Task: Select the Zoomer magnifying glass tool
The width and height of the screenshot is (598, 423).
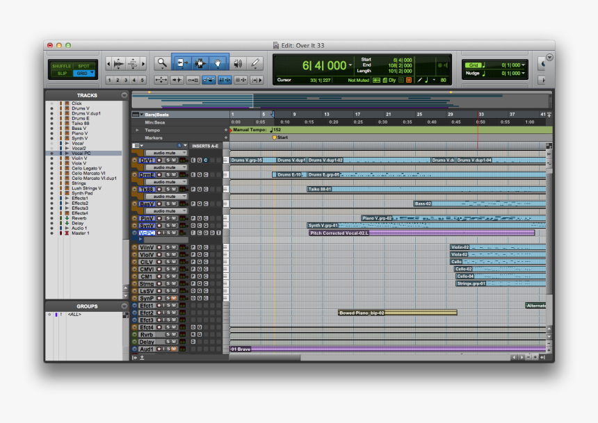Action: click(163, 63)
